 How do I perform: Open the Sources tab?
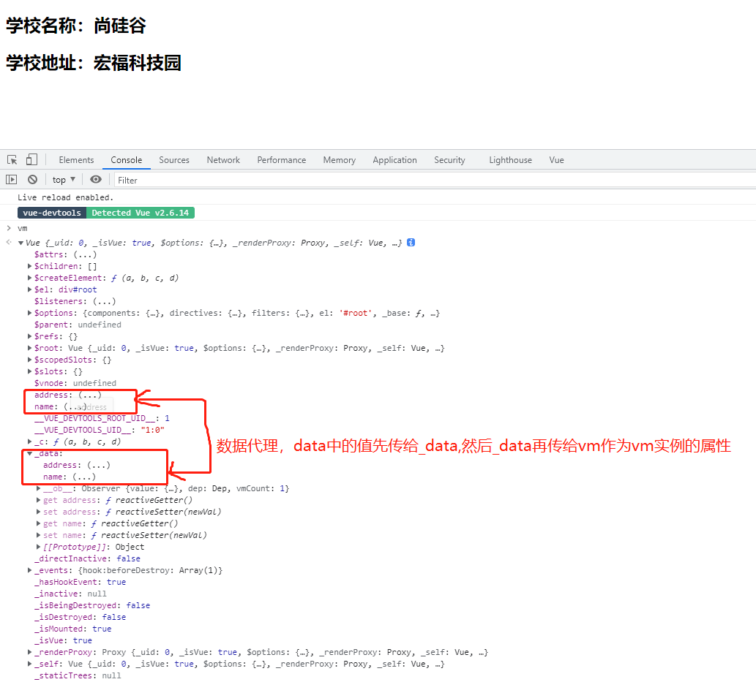click(x=174, y=160)
